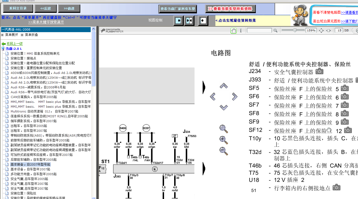Open camera photo for fuse SF12
358x199 pixels.
click(348, 130)
